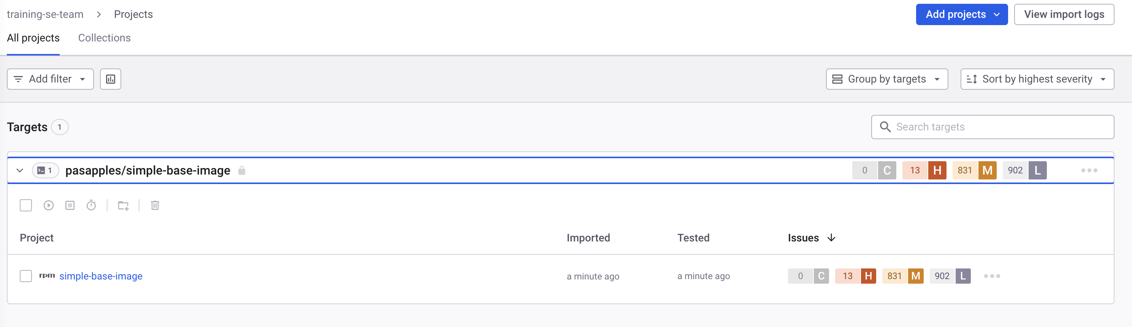
Task: Collapse the pasapples/simple-base-image target chevron
Action: tap(20, 170)
